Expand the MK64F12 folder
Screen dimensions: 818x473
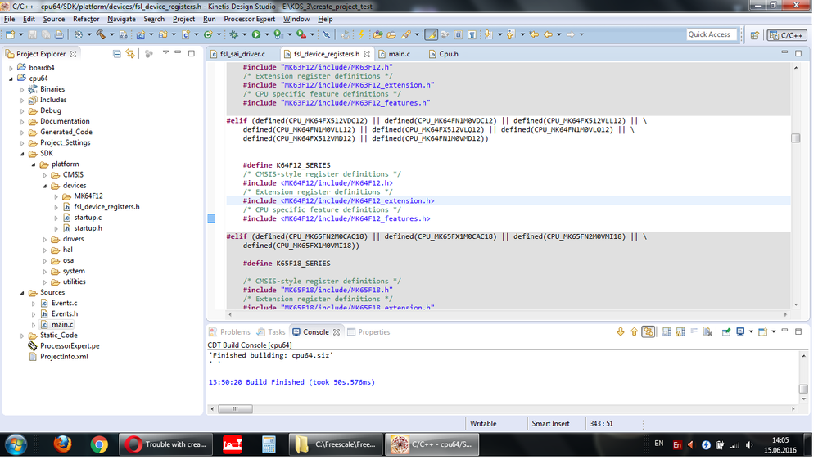coord(56,196)
